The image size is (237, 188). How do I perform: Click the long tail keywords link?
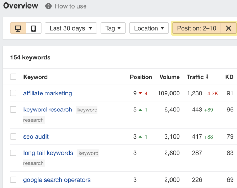48,153
